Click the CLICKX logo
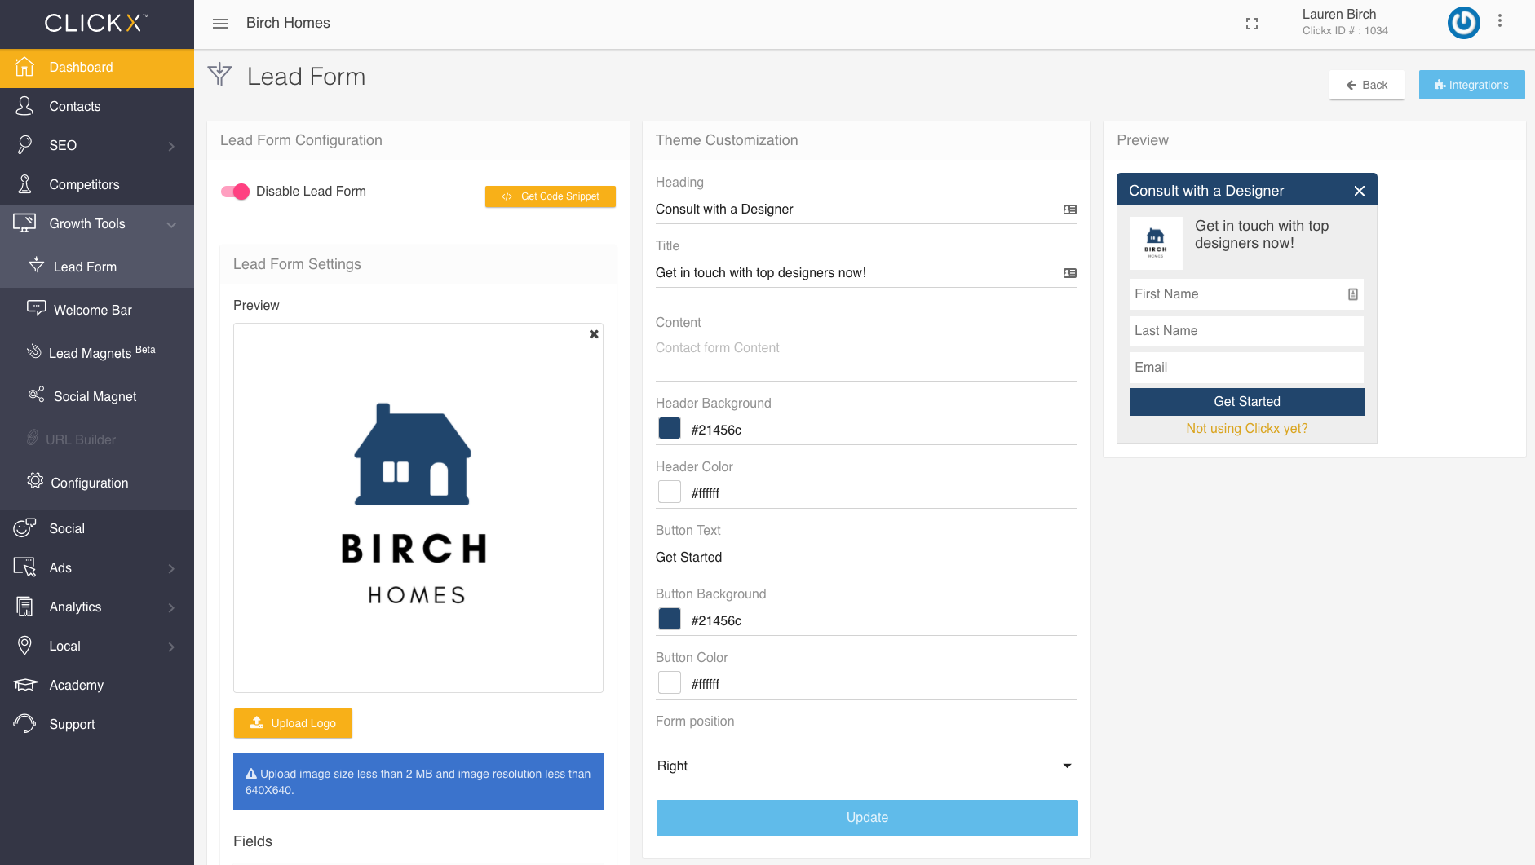This screenshot has height=865, width=1535. [x=96, y=23]
